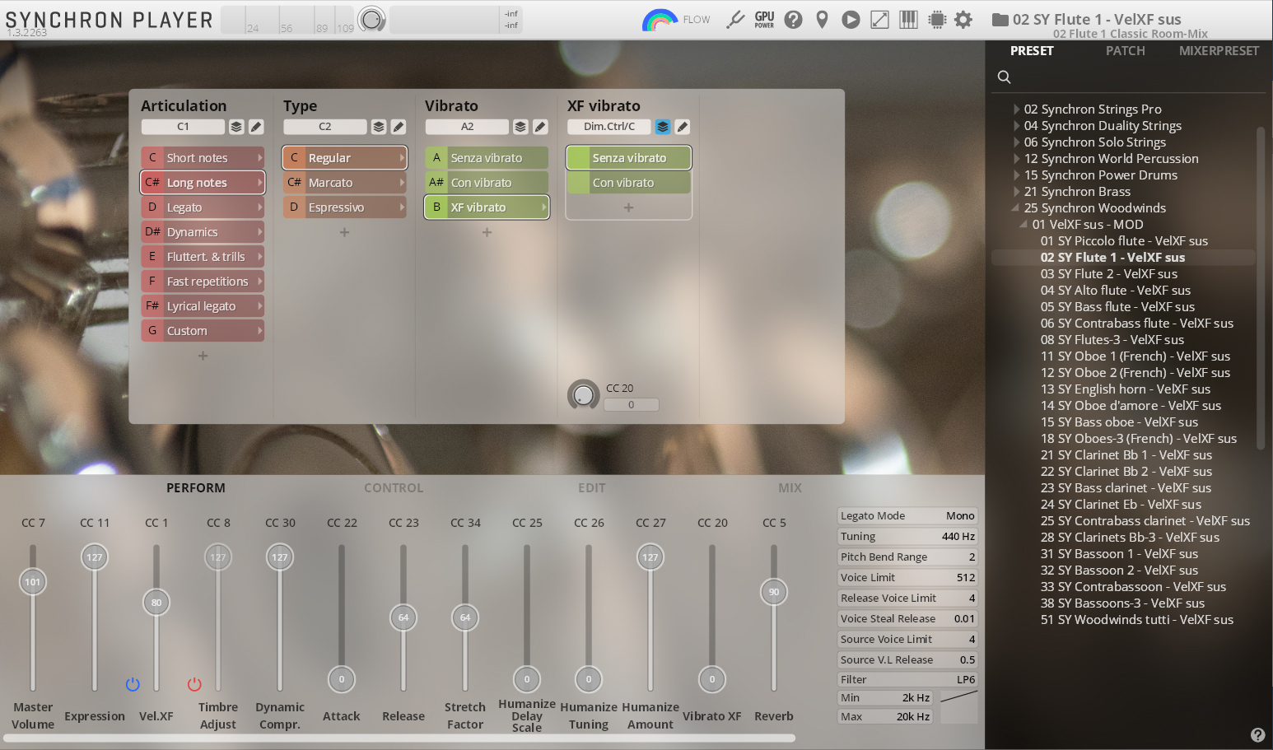Screen dimensions: 1273x750
Task: Select Marcato type
Action: [345, 183]
